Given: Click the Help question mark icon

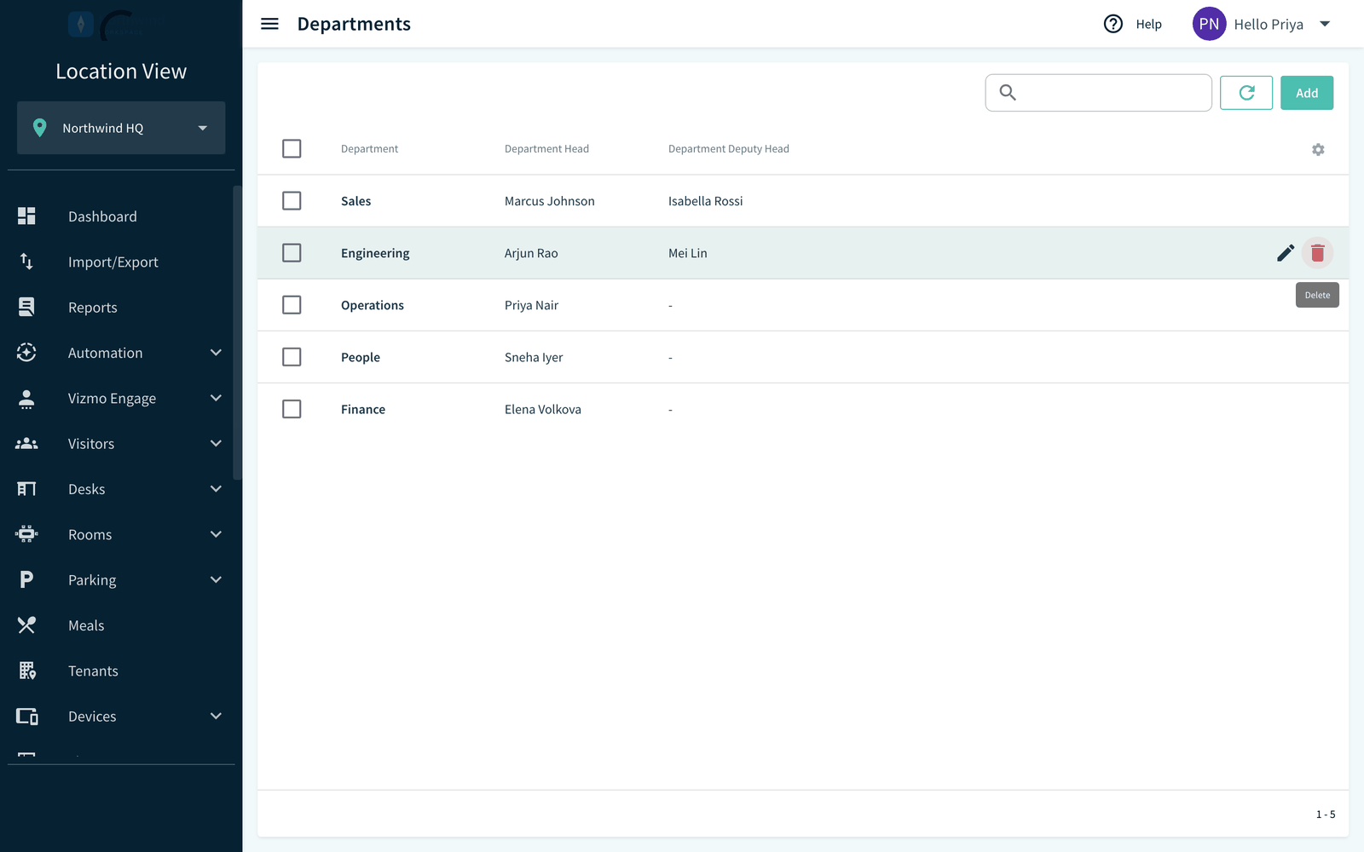Looking at the screenshot, I should [1113, 24].
